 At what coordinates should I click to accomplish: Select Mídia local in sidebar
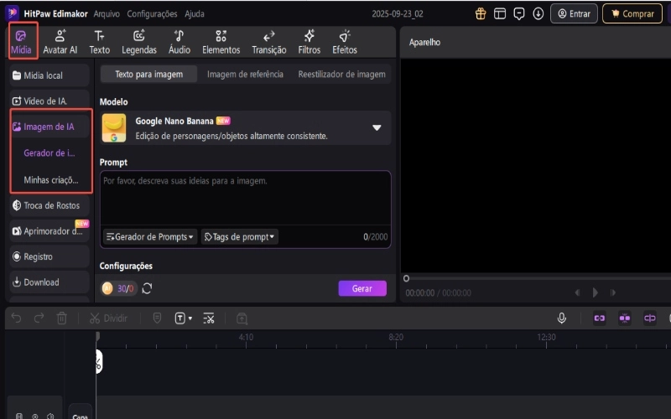[49, 75]
